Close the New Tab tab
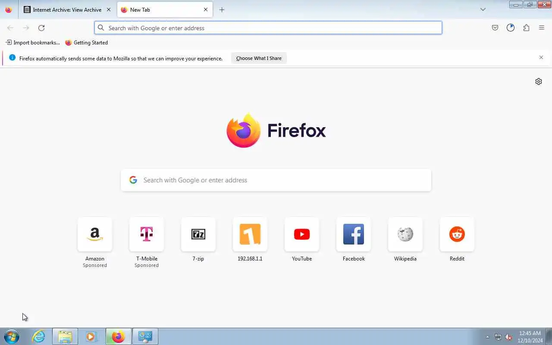 [x=206, y=9]
